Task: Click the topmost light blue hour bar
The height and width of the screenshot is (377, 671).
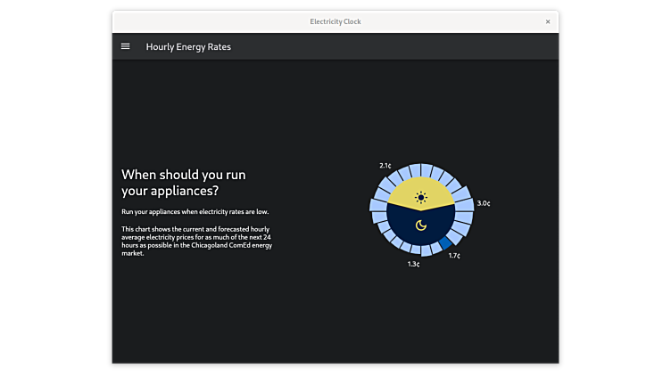Action: click(x=426, y=169)
